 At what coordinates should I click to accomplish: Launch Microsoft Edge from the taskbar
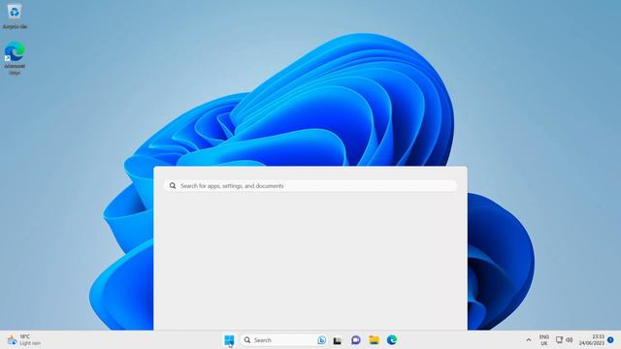tap(392, 340)
